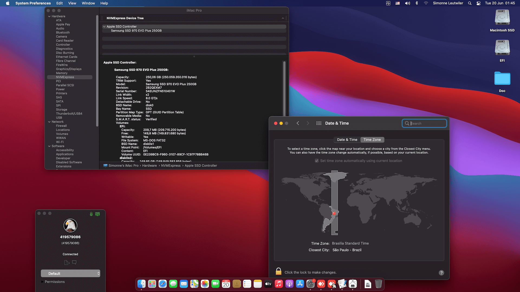Screen dimensions: 520x292
Task: Collapse the Hardware section in sidebar
Action: (x=49, y=16)
